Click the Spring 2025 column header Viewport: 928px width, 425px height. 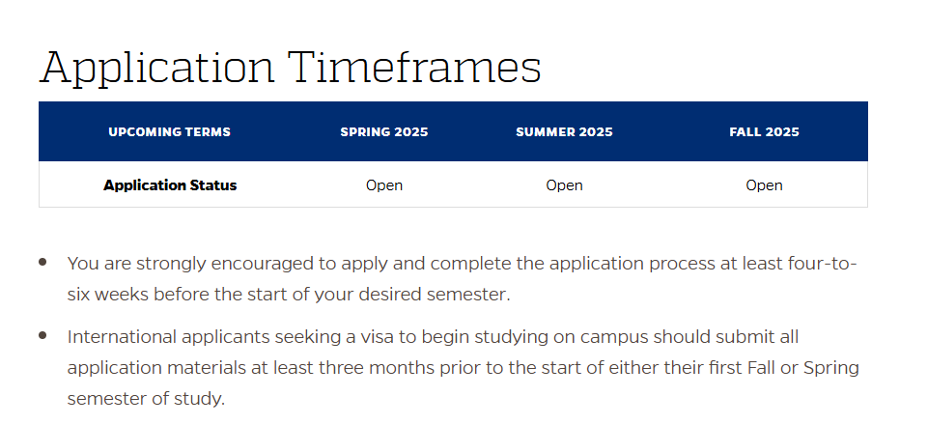pyautogui.click(x=384, y=131)
